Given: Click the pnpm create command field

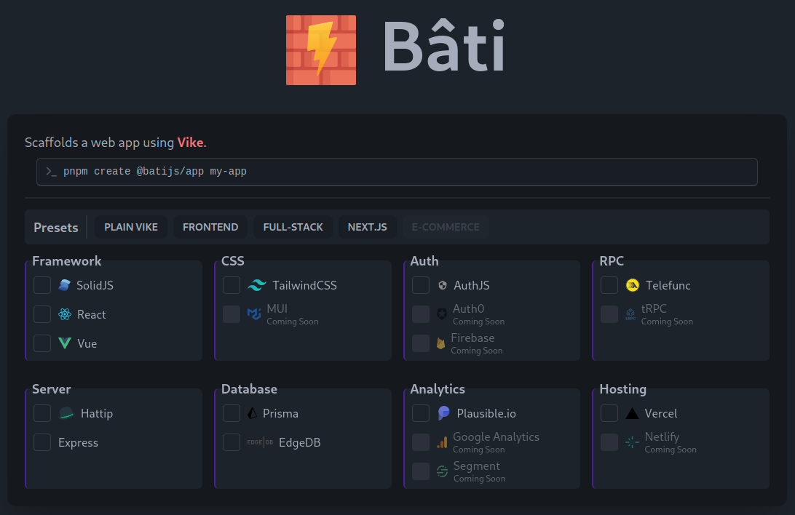Looking at the screenshot, I should pos(397,172).
